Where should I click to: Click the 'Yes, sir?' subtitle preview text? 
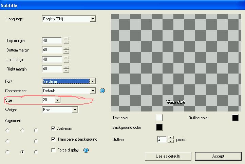tap(176, 102)
